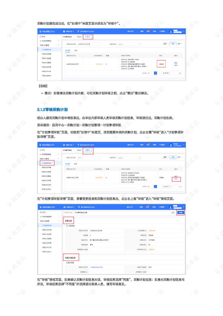Open the 10条/页 page-size dropdown in the middle screenshot
The height and width of the screenshot is (316, 223).
167,186
